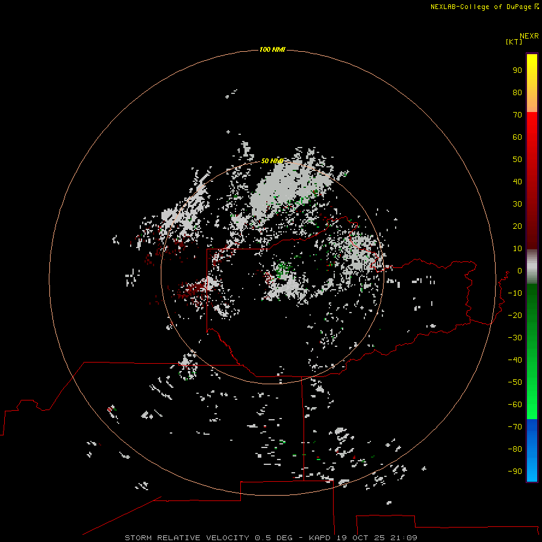Click the 50 value on the velocity scale

(517, 160)
